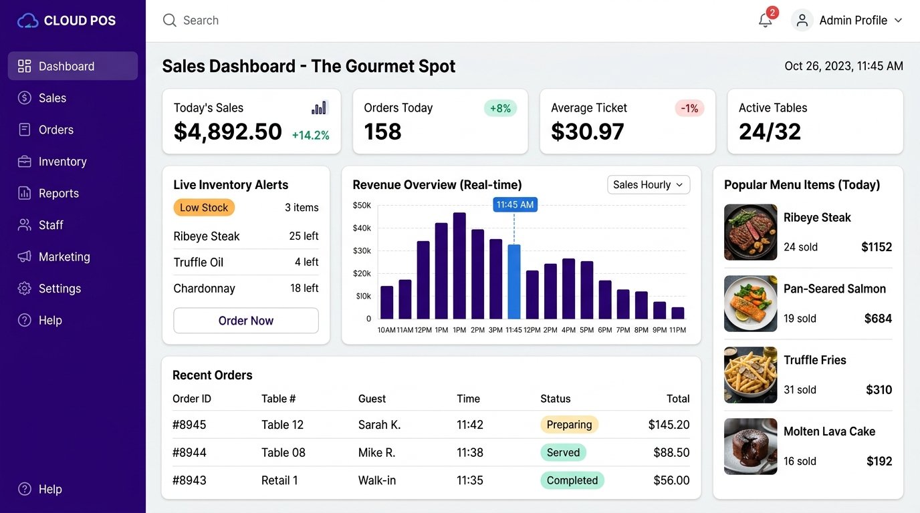
Task: Click the Served status badge
Action: (x=563, y=453)
